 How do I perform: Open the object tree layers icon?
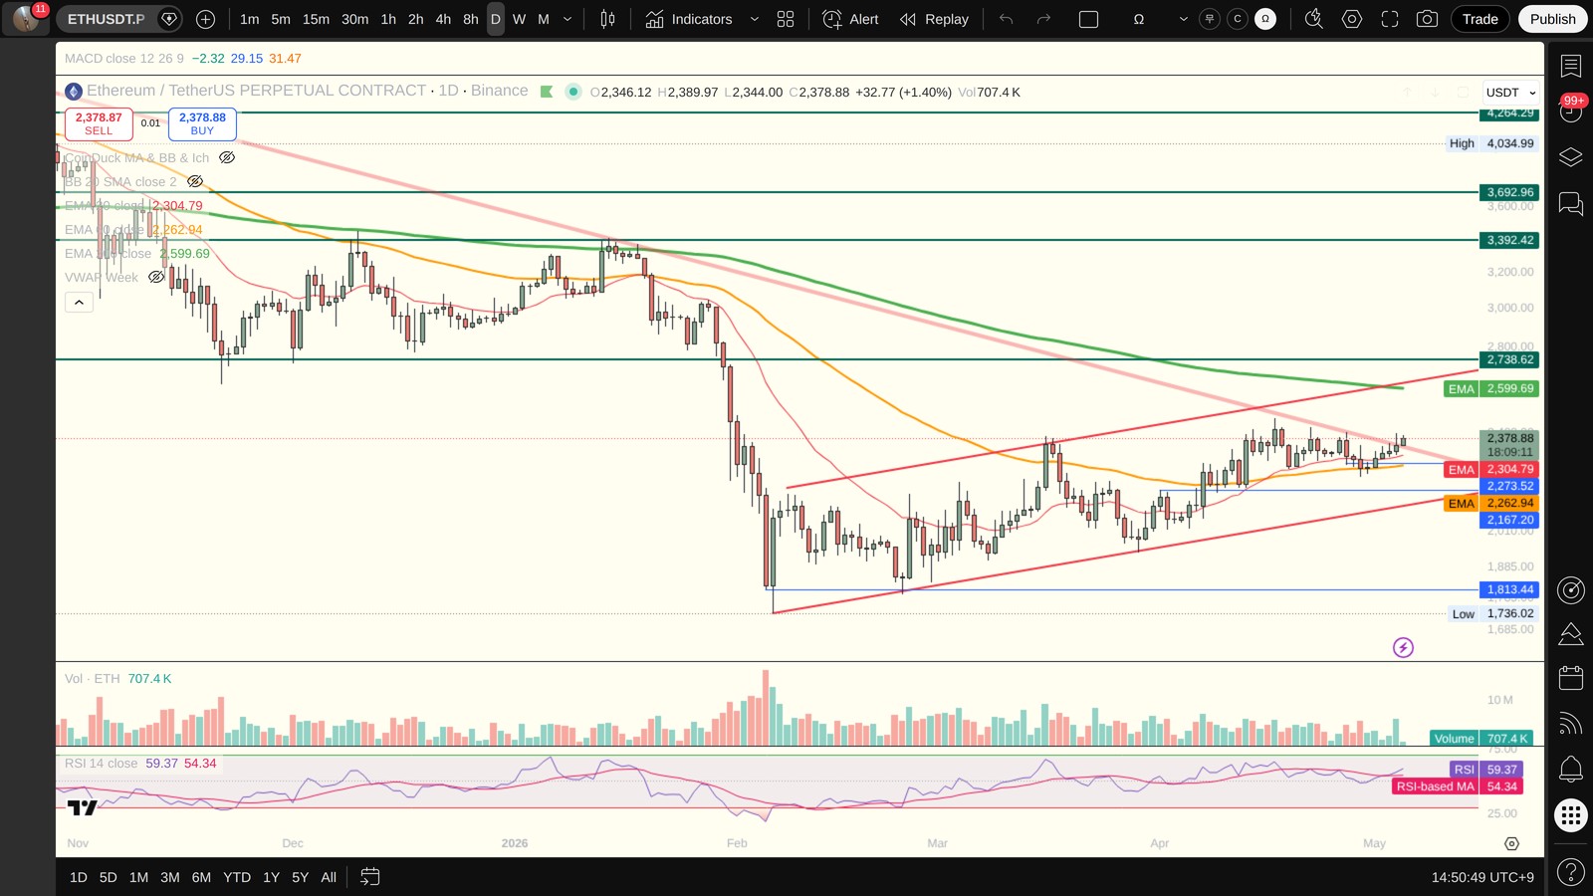1571,157
